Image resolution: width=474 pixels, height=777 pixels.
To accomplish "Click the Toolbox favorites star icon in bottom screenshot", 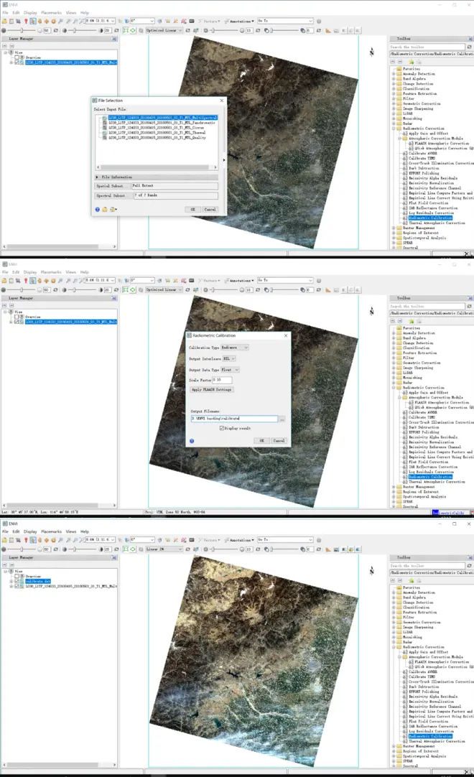I will [x=411, y=581].
